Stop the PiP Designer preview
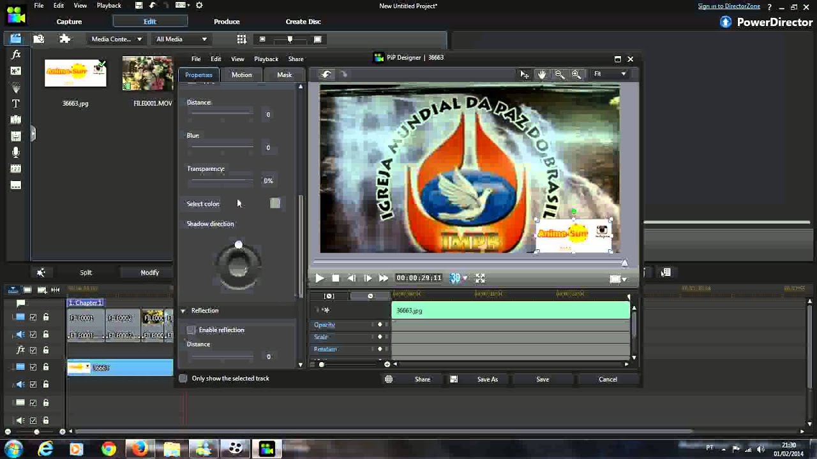Image resolution: width=817 pixels, height=459 pixels. click(336, 278)
